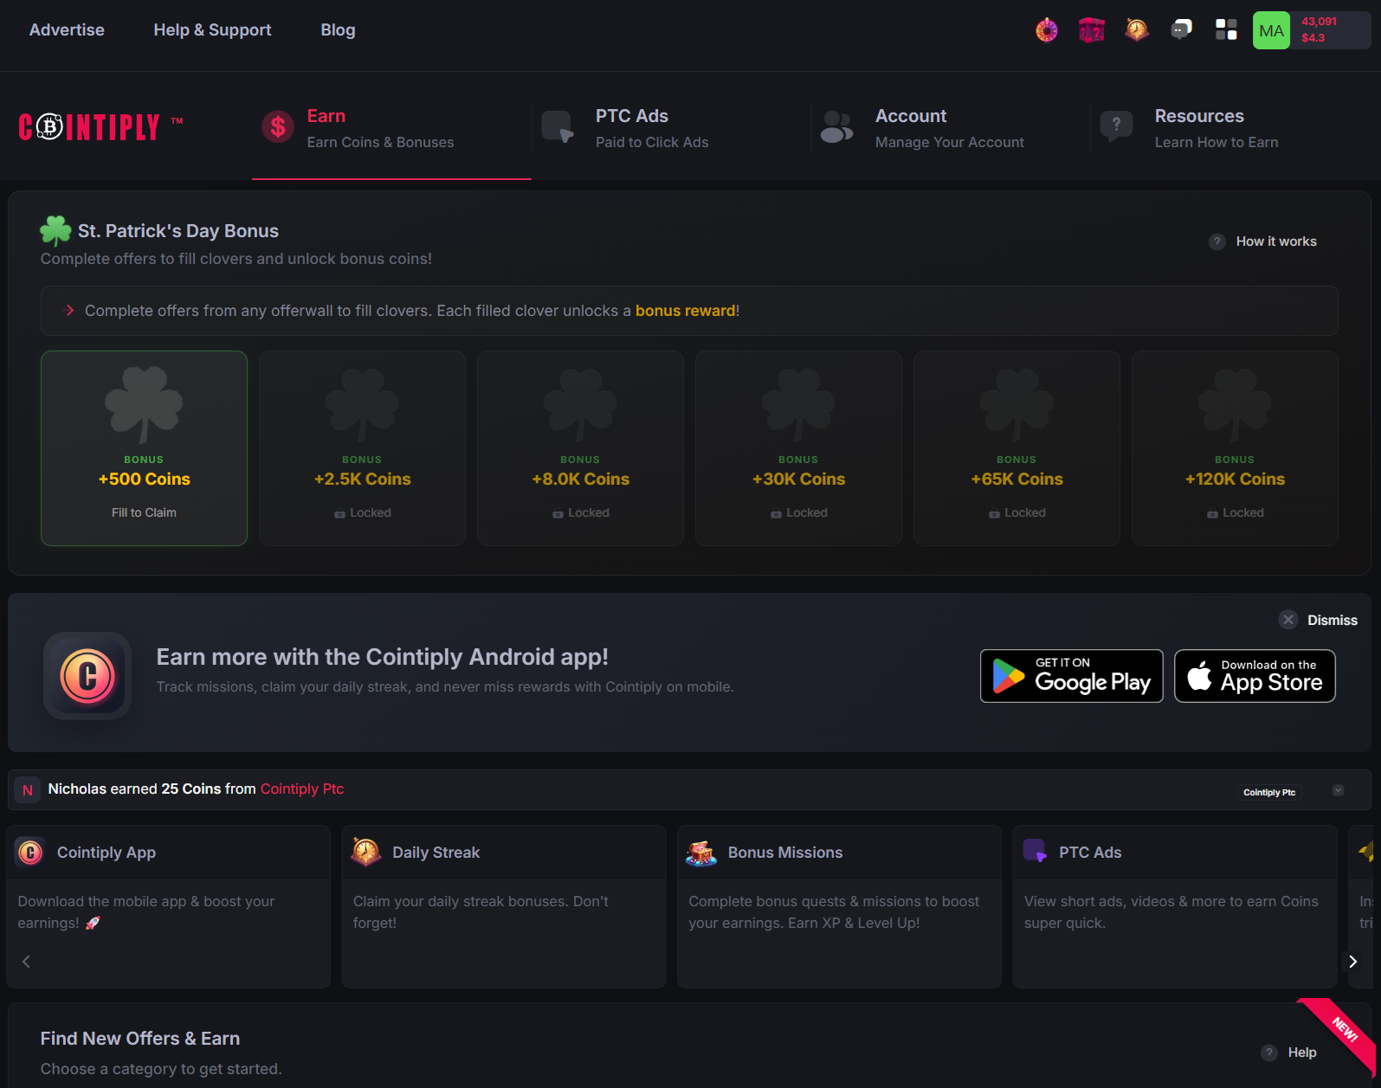Click the question icon beside Help
Viewport: 1381px width, 1088px height.
pos(1269,1053)
